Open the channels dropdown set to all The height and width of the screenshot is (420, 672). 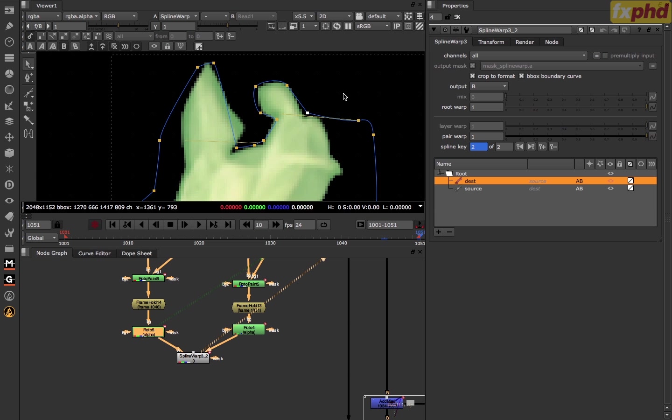pyautogui.click(x=529, y=56)
